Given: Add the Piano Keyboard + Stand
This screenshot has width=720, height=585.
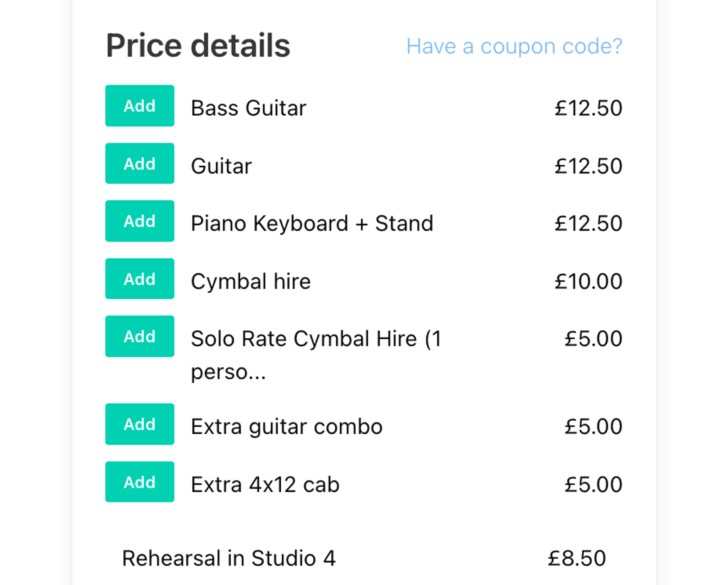Looking at the screenshot, I should click(139, 221).
